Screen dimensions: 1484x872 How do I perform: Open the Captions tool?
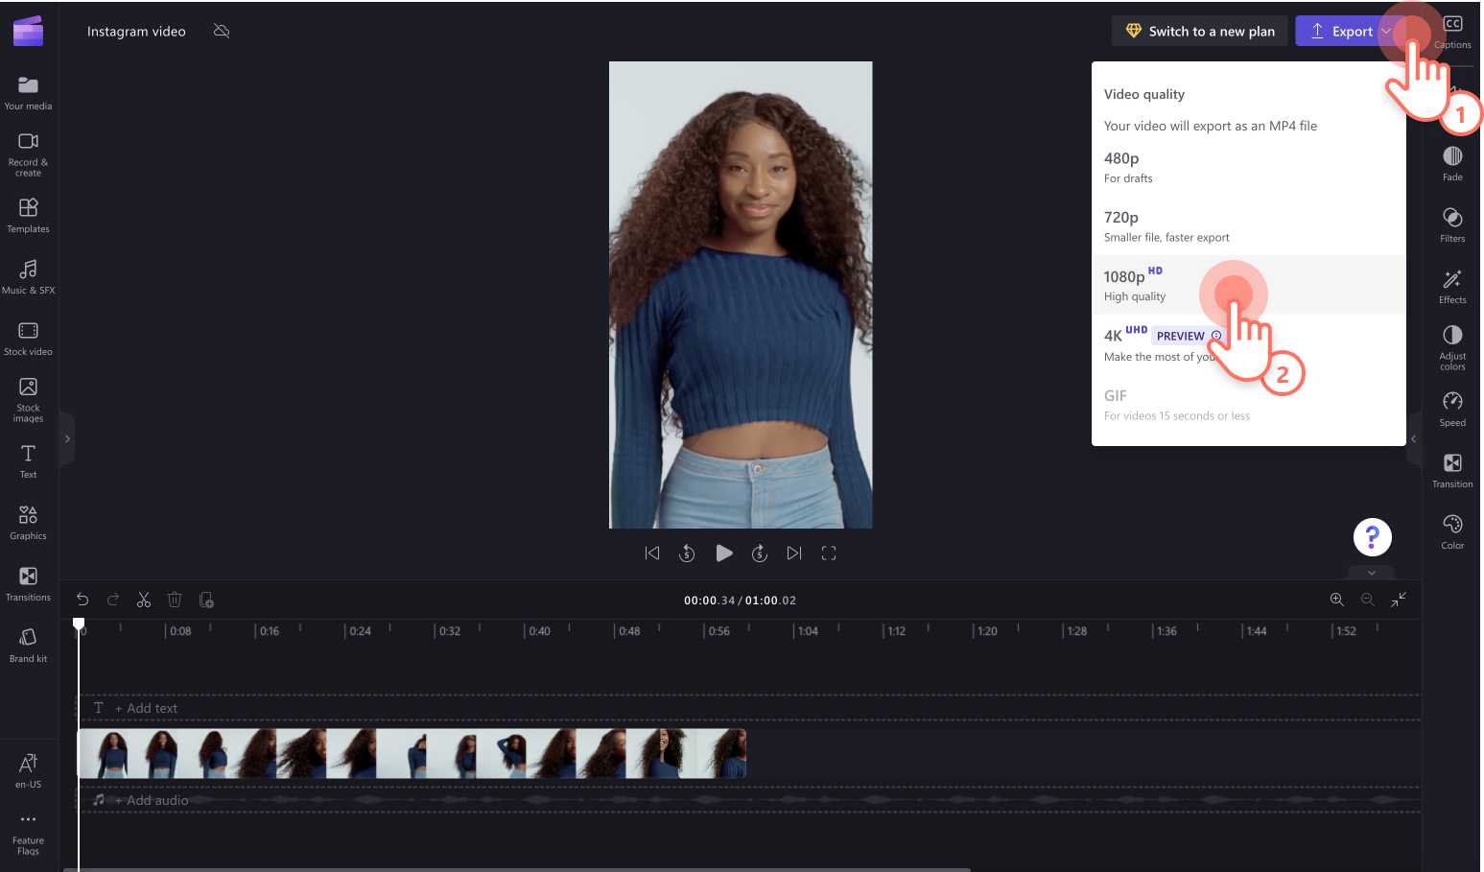tap(1451, 31)
